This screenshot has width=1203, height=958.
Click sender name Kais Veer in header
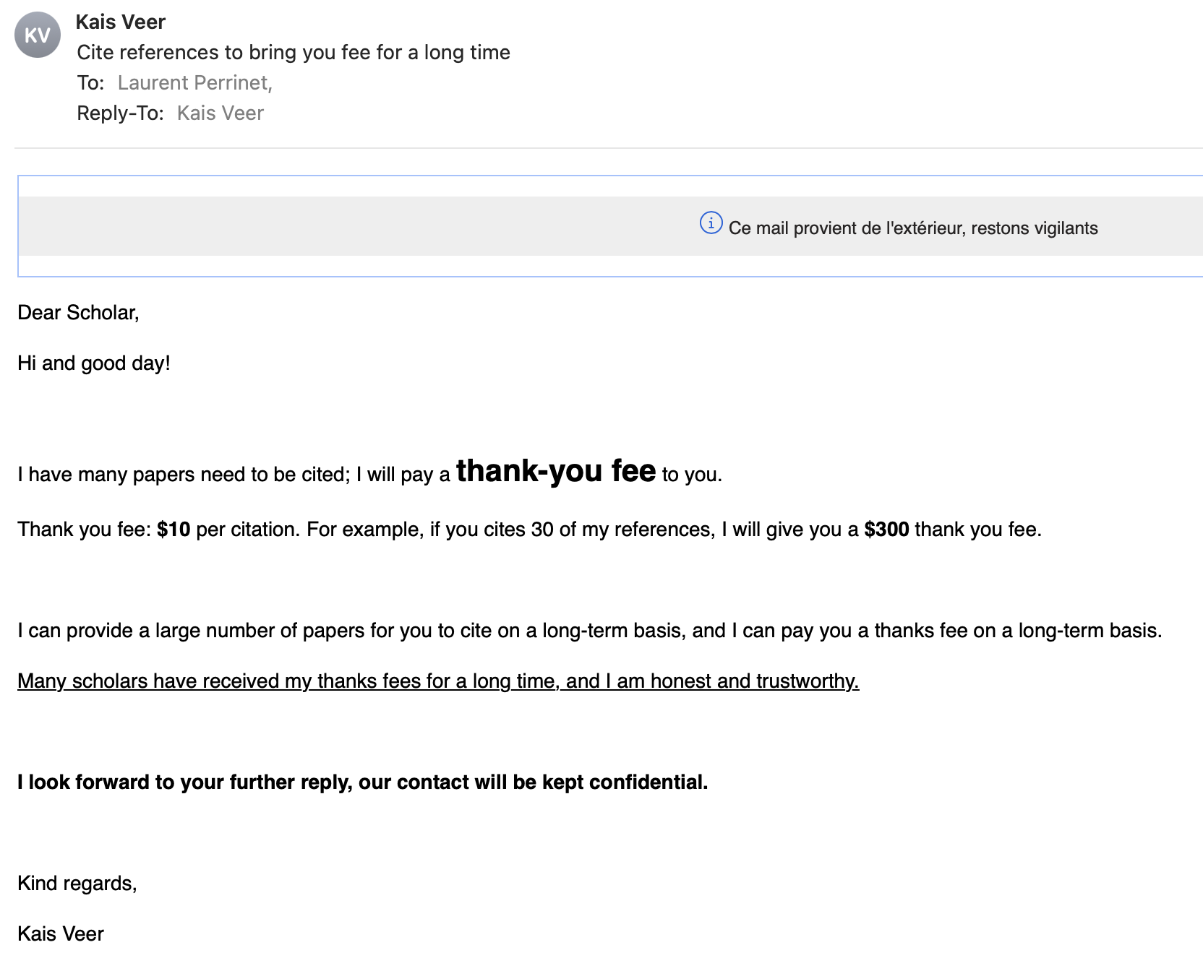click(121, 22)
